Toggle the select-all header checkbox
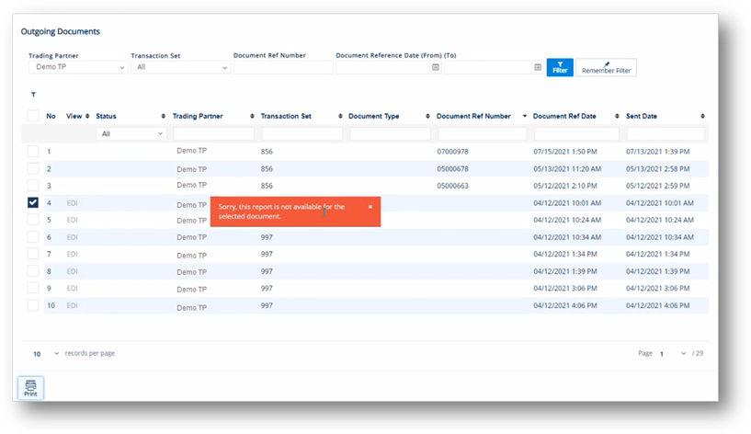 [x=33, y=117]
